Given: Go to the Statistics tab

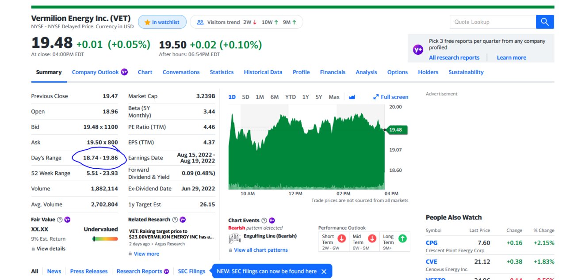Looking at the screenshot, I should pos(222,72).
